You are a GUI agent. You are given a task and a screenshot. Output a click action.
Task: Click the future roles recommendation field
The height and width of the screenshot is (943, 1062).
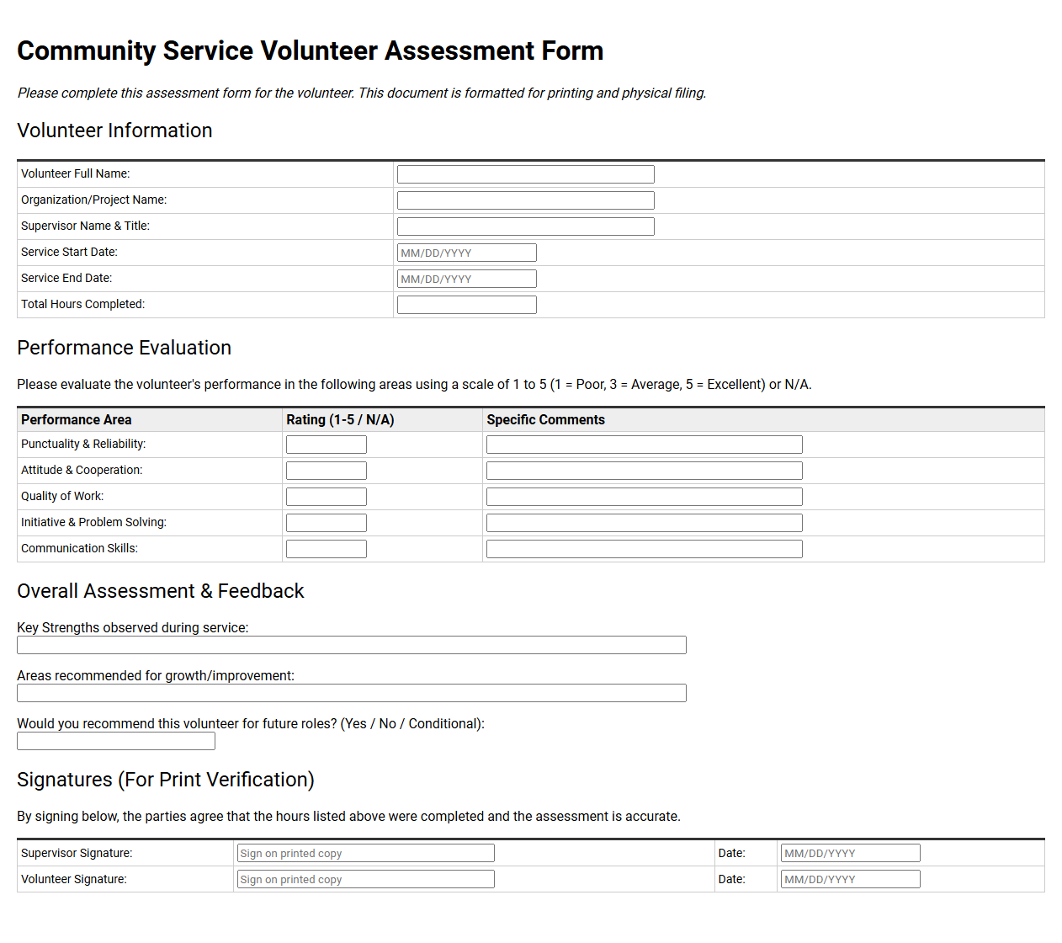click(115, 741)
